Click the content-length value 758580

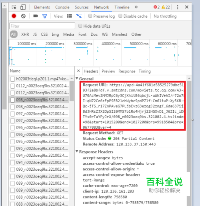pos(120,197)
